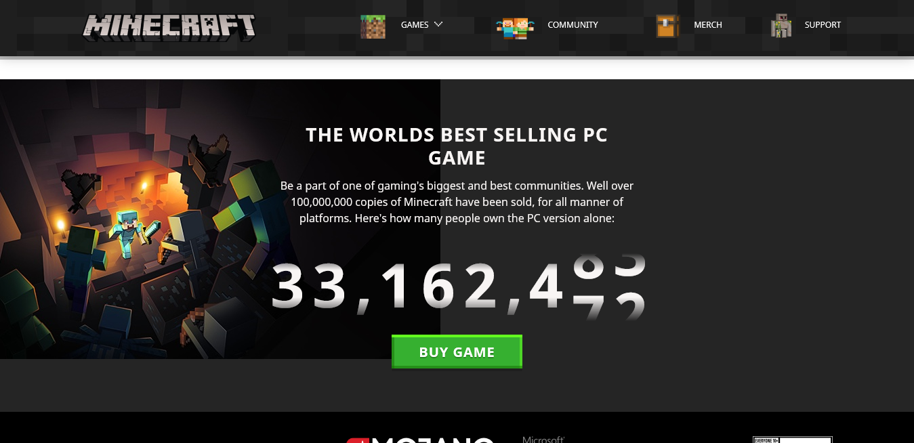
Task: Click the paragraph about 100,000,000 copies sold
Action: (x=457, y=202)
